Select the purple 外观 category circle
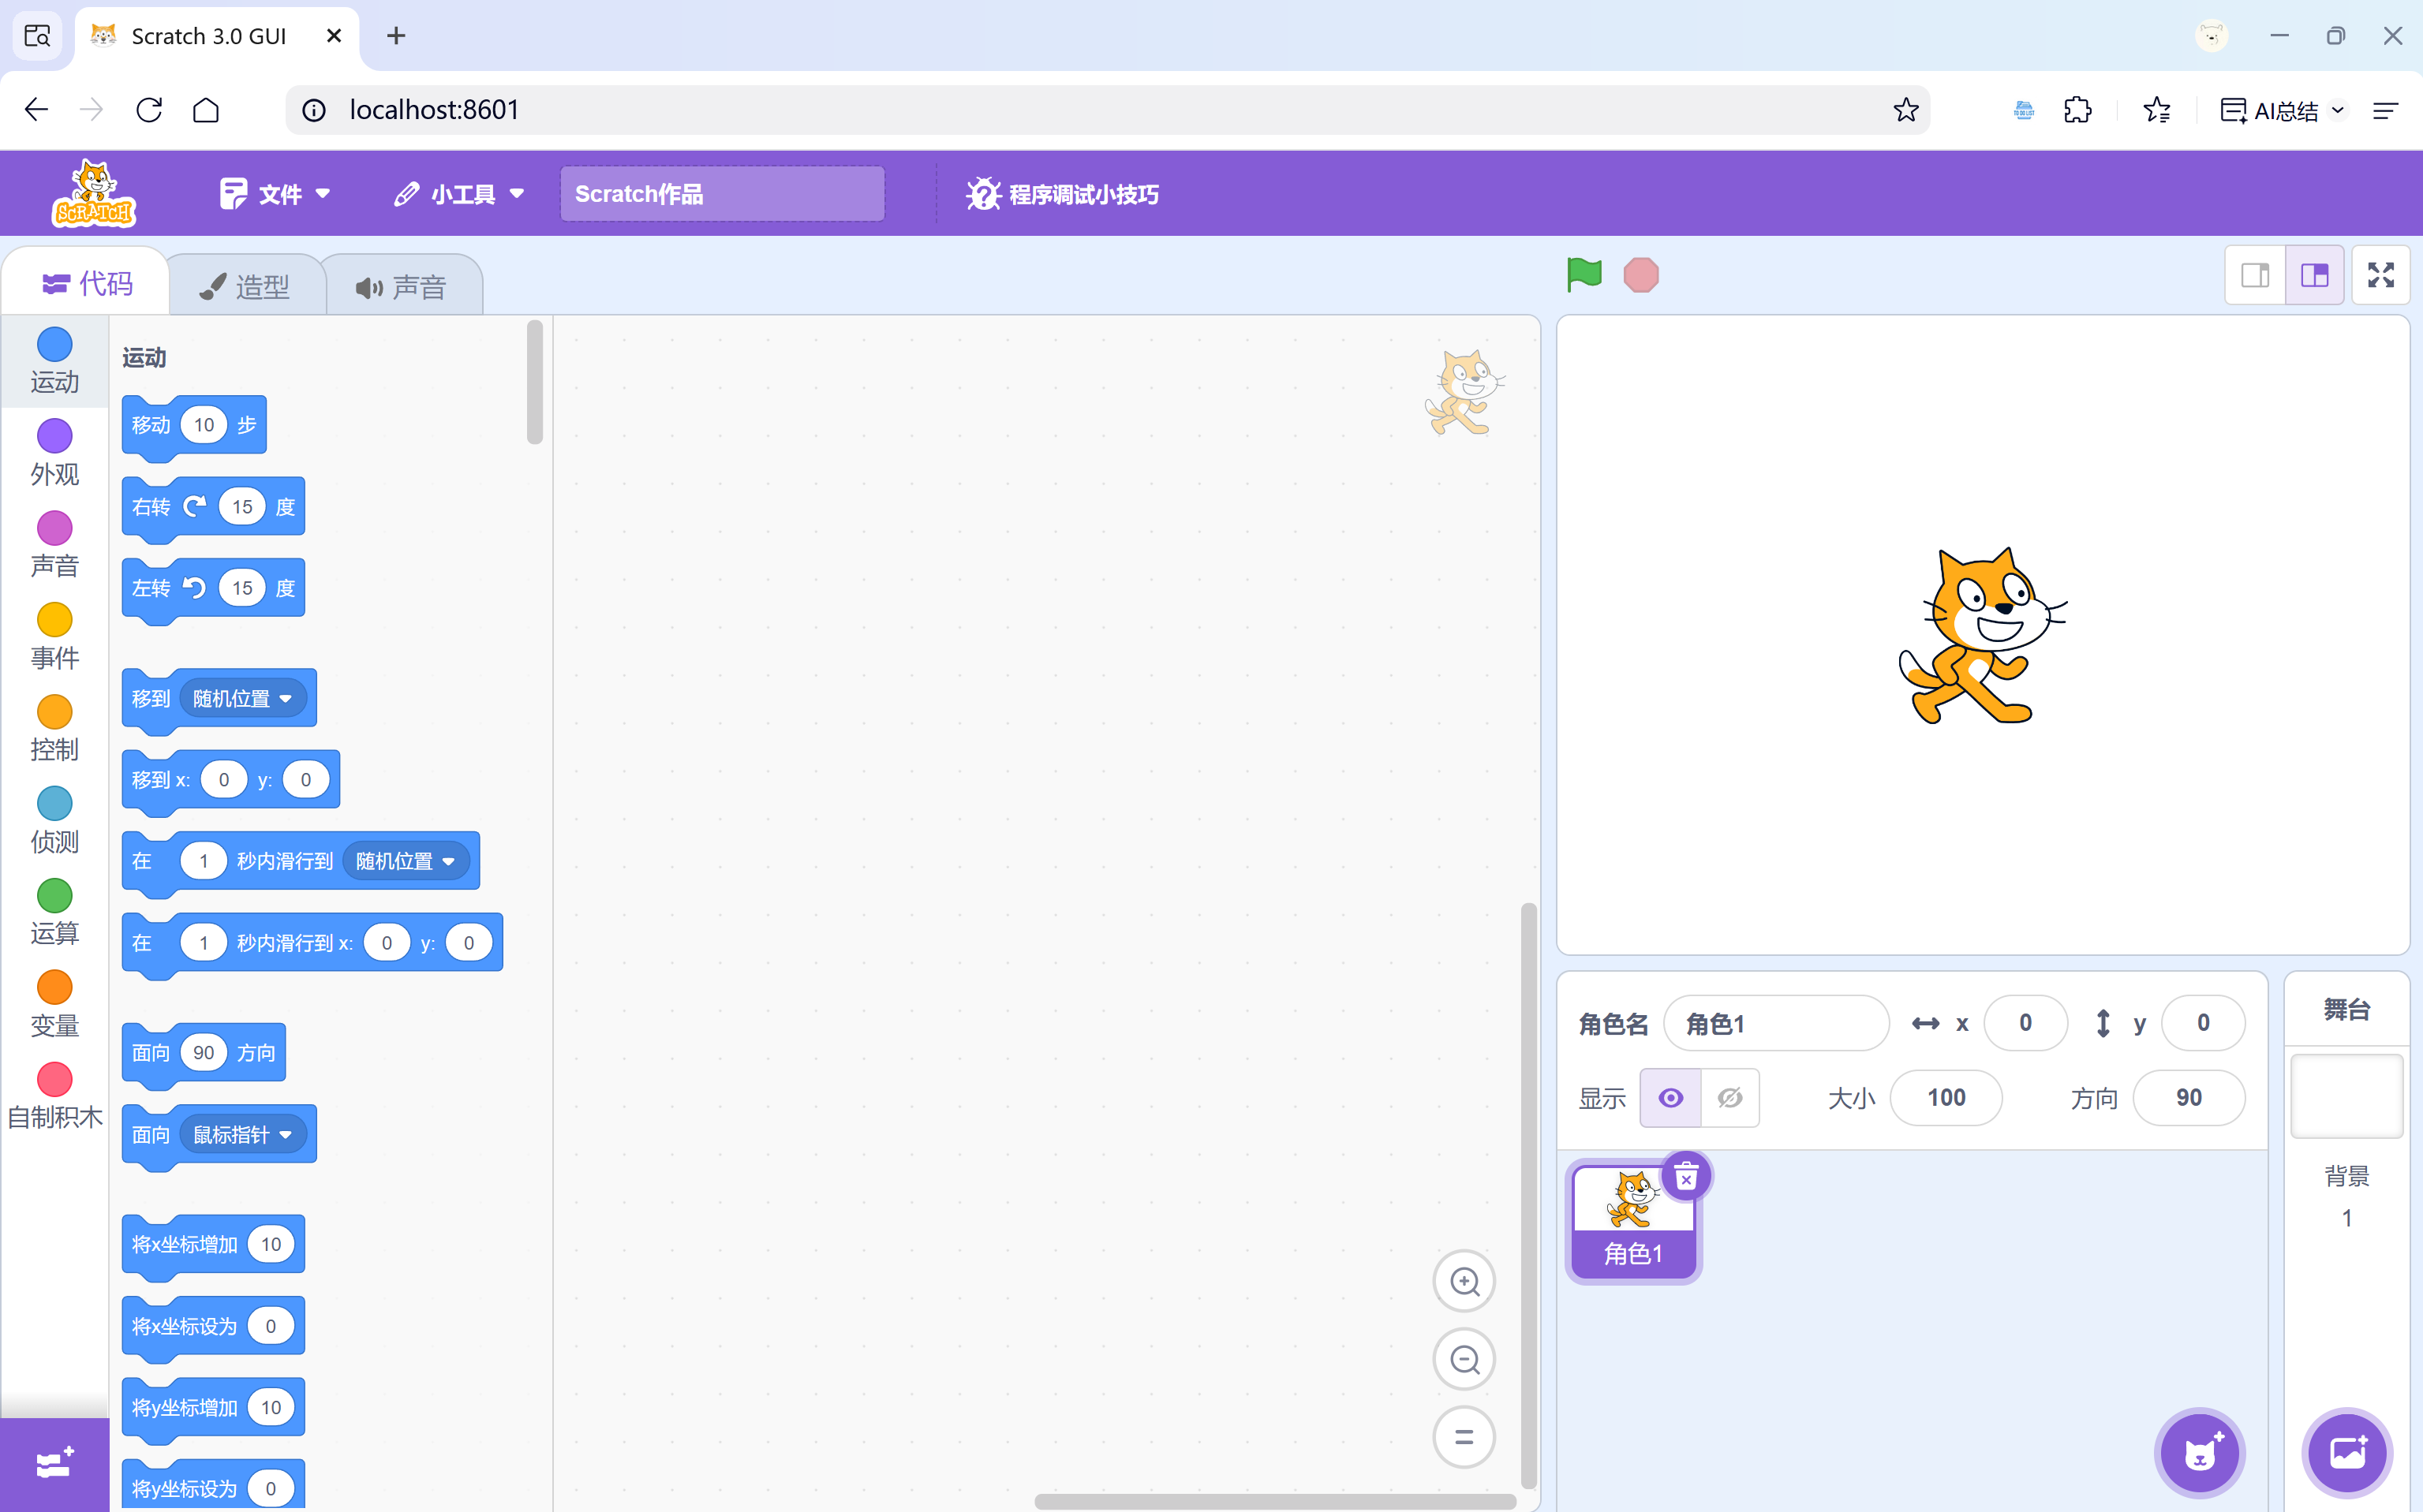The image size is (2423, 1512). tap(54, 436)
